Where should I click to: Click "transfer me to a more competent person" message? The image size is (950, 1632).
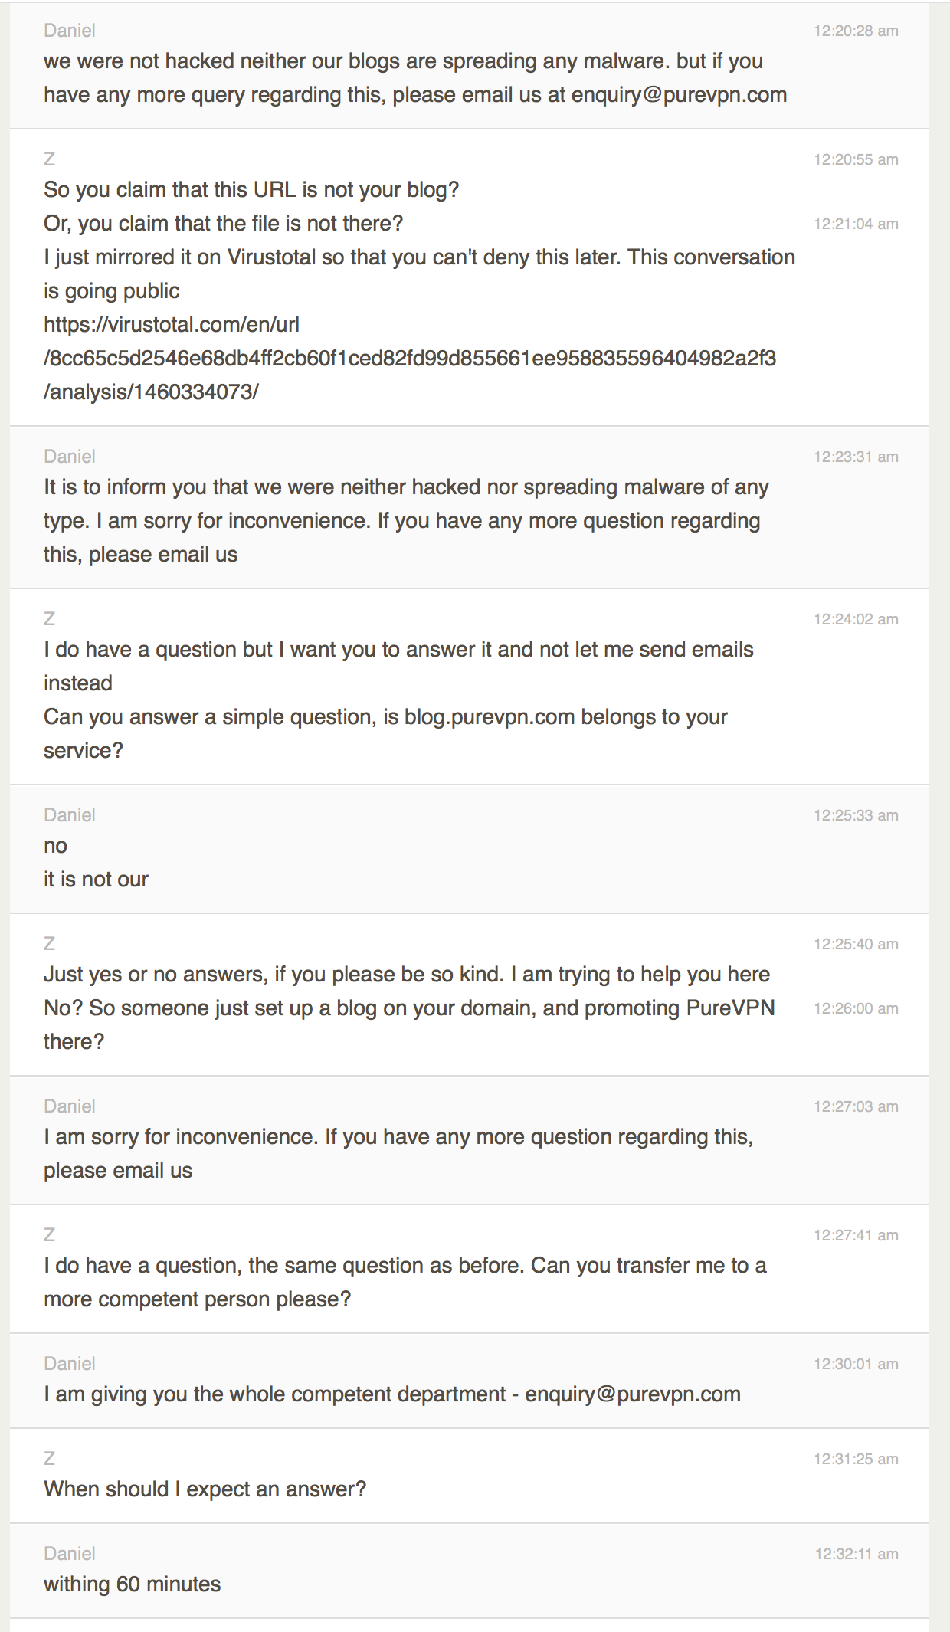[x=405, y=1283]
